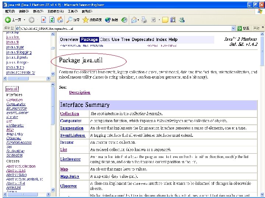Go to the Home page via house icon
Viewport: 265px width, 198px height.
pos(60,20)
